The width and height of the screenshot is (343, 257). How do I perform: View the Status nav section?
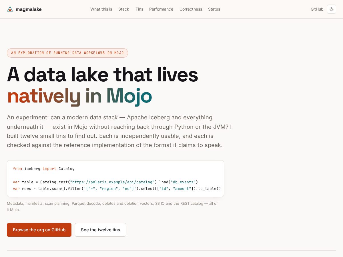click(x=214, y=9)
